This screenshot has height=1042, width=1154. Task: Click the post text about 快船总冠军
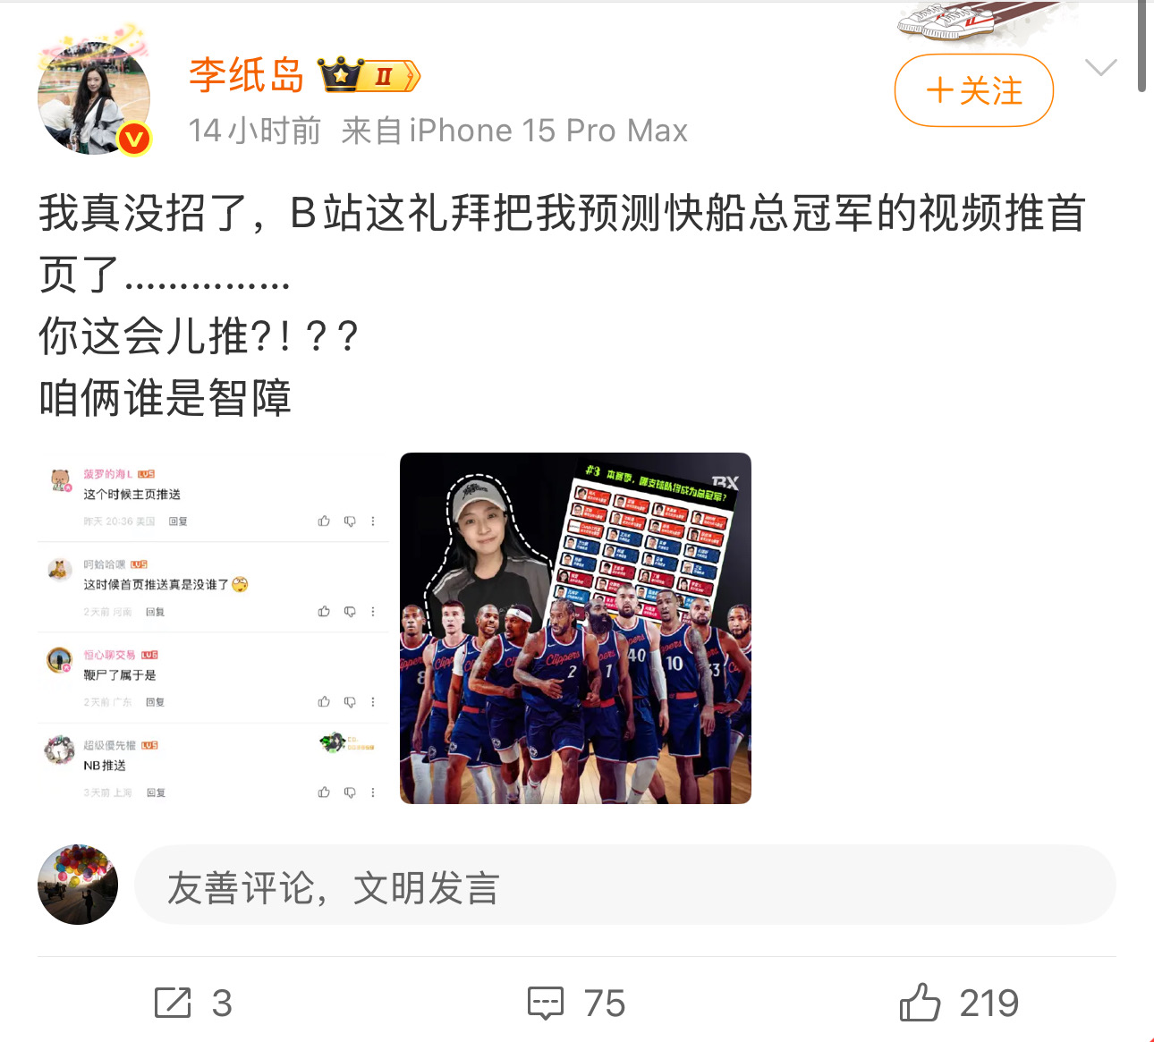coord(562,304)
